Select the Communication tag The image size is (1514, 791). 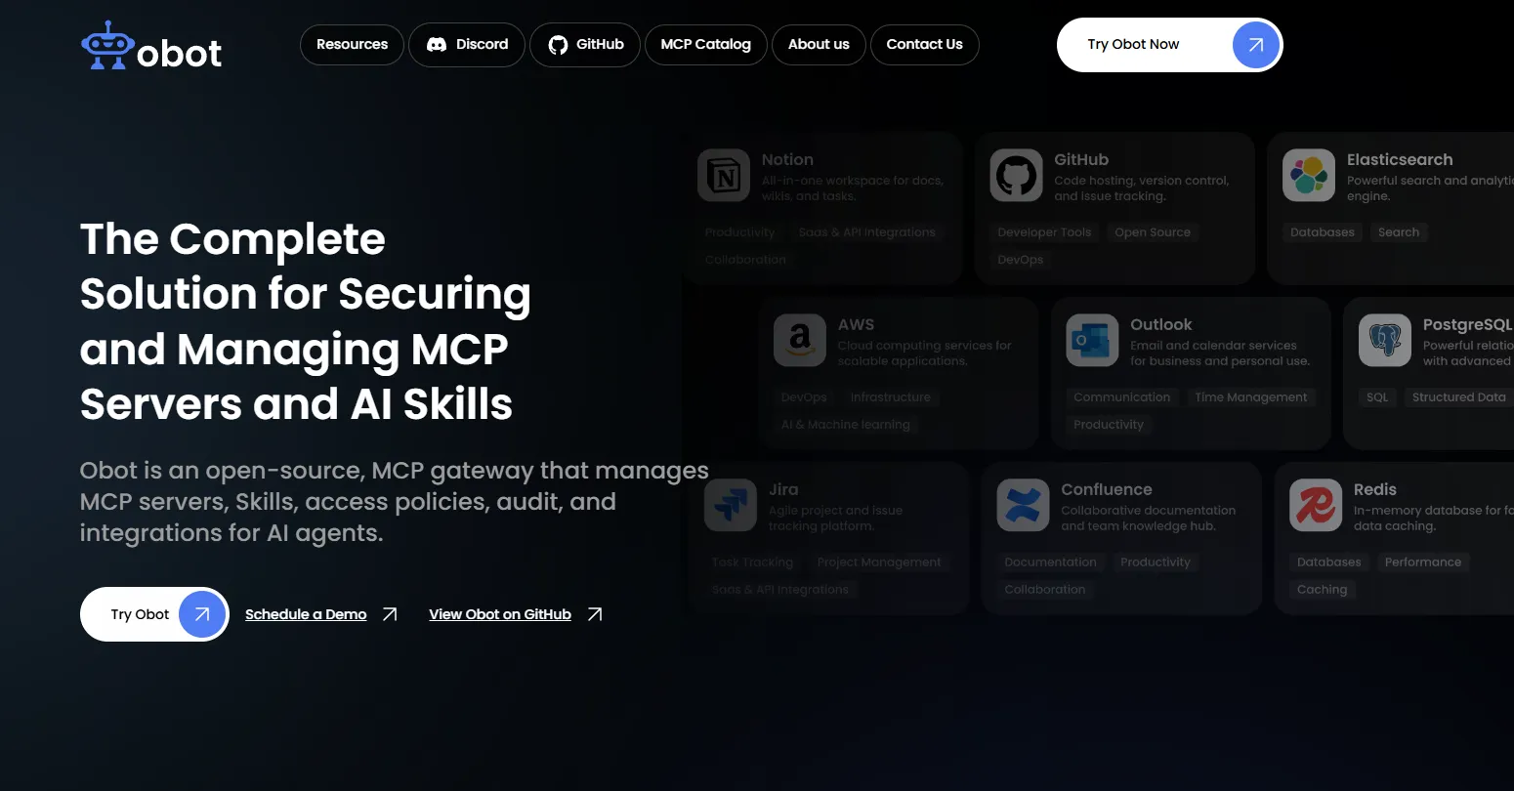(1122, 397)
